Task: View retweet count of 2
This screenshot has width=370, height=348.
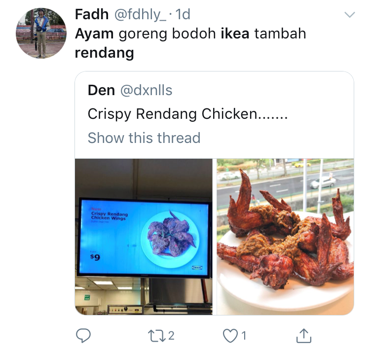Action: pos(172,336)
